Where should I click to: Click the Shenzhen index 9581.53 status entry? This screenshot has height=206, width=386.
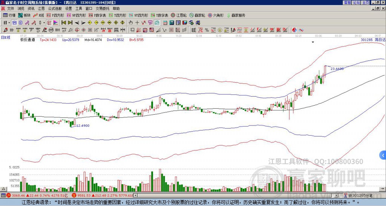click(102, 195)
